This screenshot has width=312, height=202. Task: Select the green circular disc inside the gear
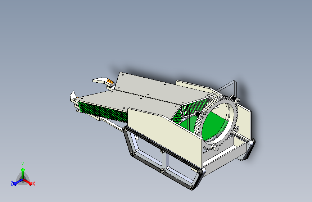click(215, 126)
